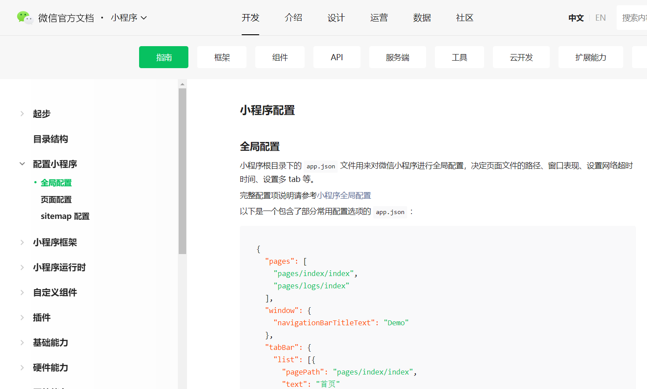Open 配置小程序 in the sidebar
647x389 pixels.
(x=55, y=164)
